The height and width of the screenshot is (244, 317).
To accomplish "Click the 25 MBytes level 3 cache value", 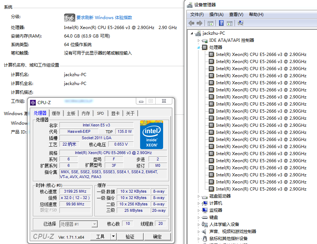I will pos(133,210).
